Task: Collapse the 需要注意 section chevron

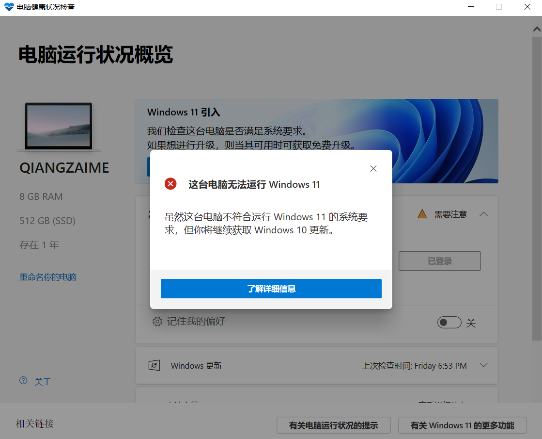Action: [x=483, y=214]
